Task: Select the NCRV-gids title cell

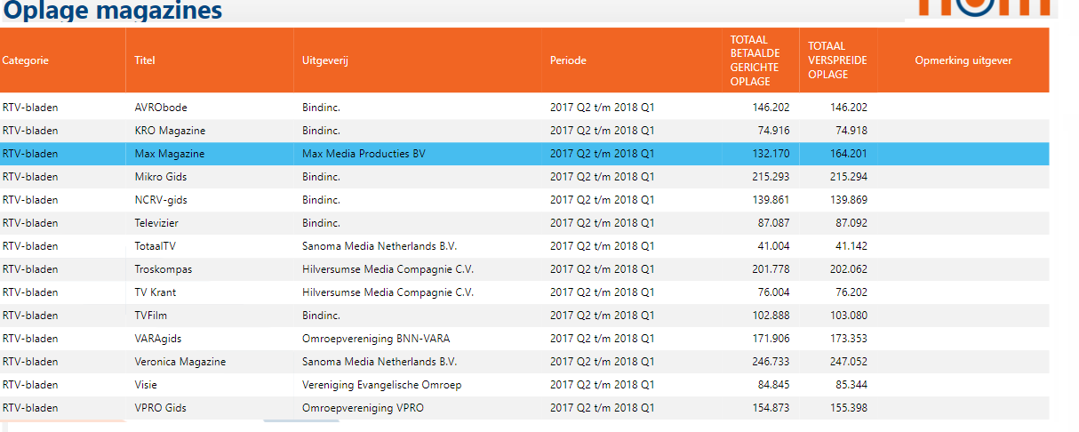Action: click(161, 200)
